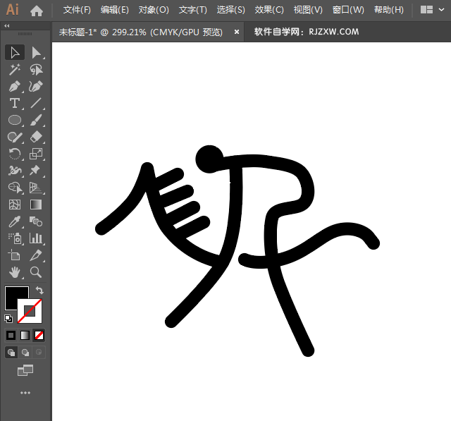The height and width of the screenshot is (421, 451).
Task: Open the 帮助(H) menu
Action: [389, 10]
